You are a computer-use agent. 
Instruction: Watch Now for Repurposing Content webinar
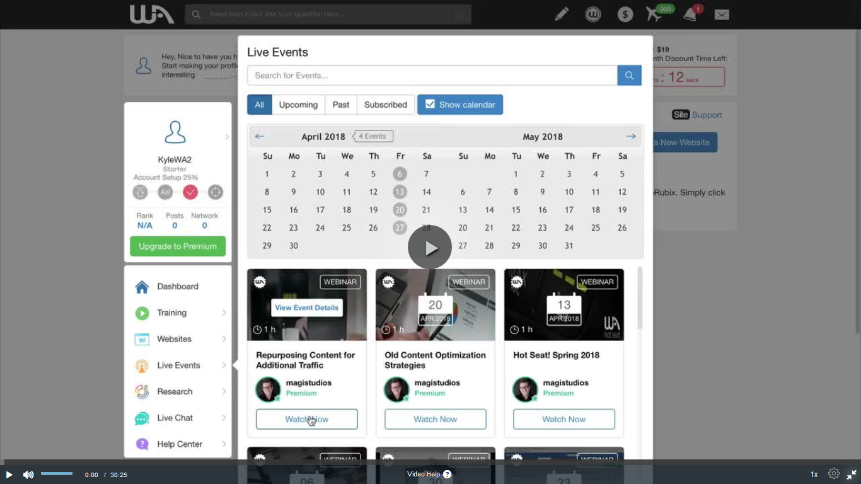tap(307, 419)
